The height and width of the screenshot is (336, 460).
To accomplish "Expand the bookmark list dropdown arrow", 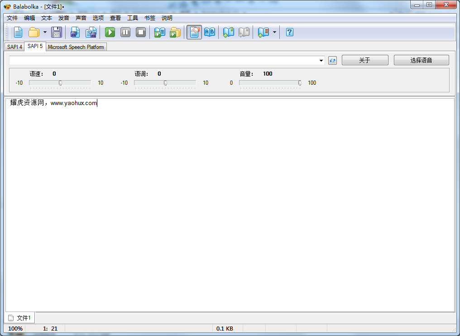I will [274, 32].
